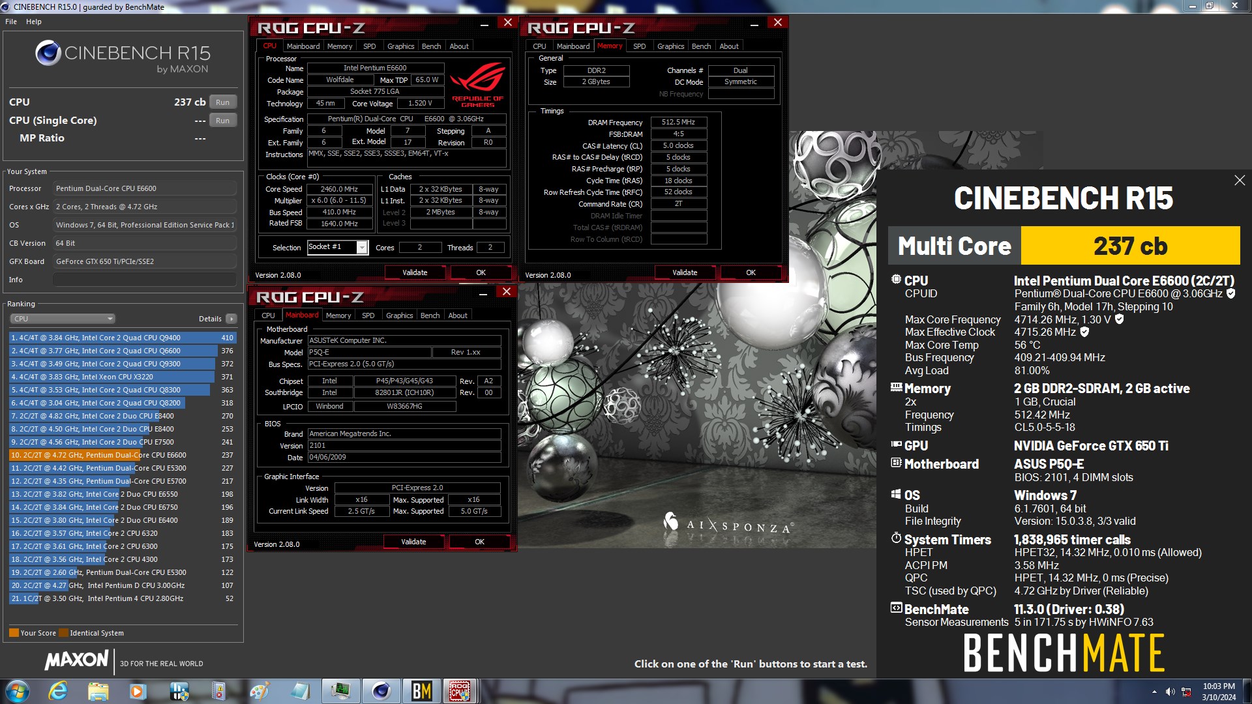Image resolution: width=1252 pixels, height=704 pixels.
Task: Click the BenchMate section icon
Action: coord(896,608)
